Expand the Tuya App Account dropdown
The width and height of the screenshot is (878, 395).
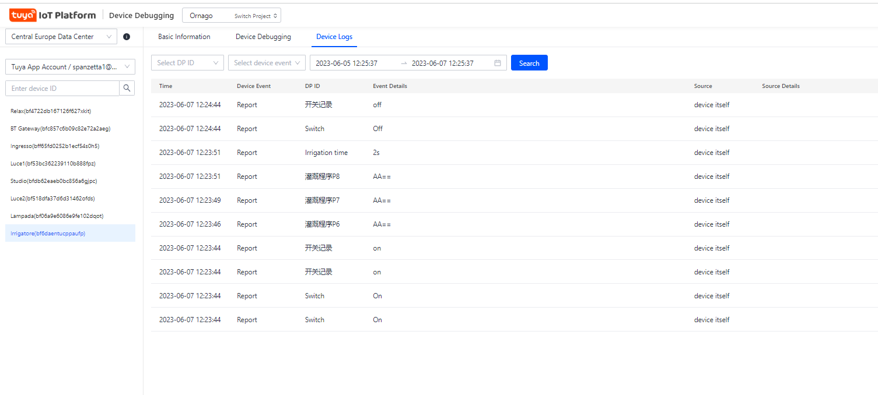point(70,66)
